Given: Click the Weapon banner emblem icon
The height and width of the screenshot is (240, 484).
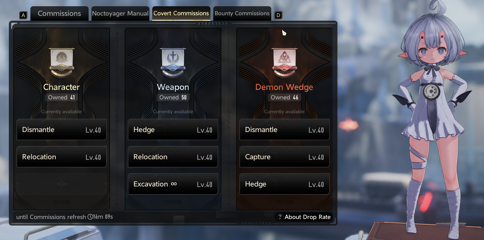Looking at the screenshot, I should (173, 63).
